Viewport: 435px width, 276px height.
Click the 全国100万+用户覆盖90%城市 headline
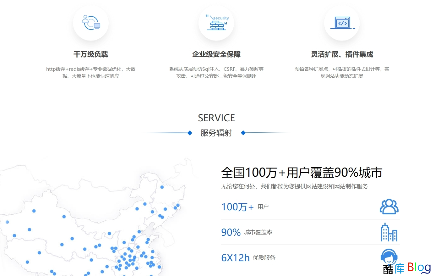(302, 173)
